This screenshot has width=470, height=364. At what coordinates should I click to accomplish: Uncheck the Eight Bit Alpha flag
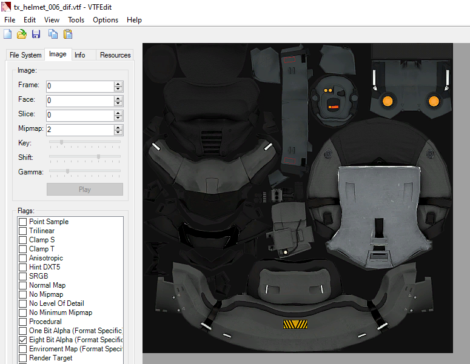coord(22,340)
